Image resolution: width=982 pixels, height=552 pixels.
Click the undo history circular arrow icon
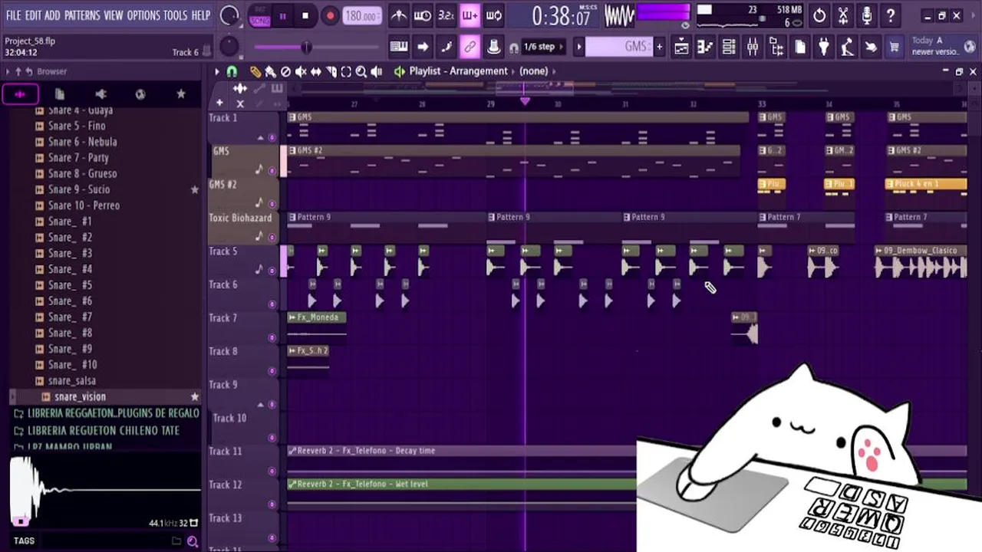pyautogui.click(x=819, y=15)
